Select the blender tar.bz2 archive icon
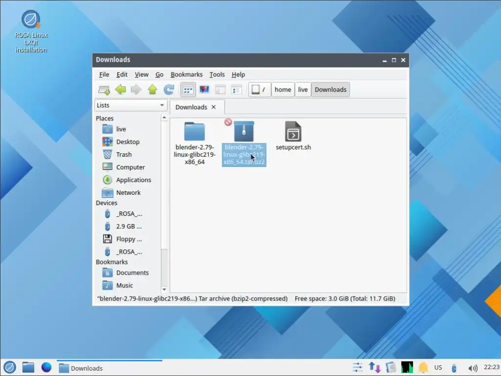 point(244,131)
